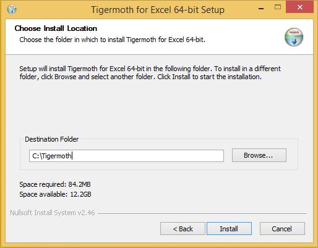Click the Nullsoft Install System v2.46 label
The image size is (318, 248).
(x=53, y=213)
